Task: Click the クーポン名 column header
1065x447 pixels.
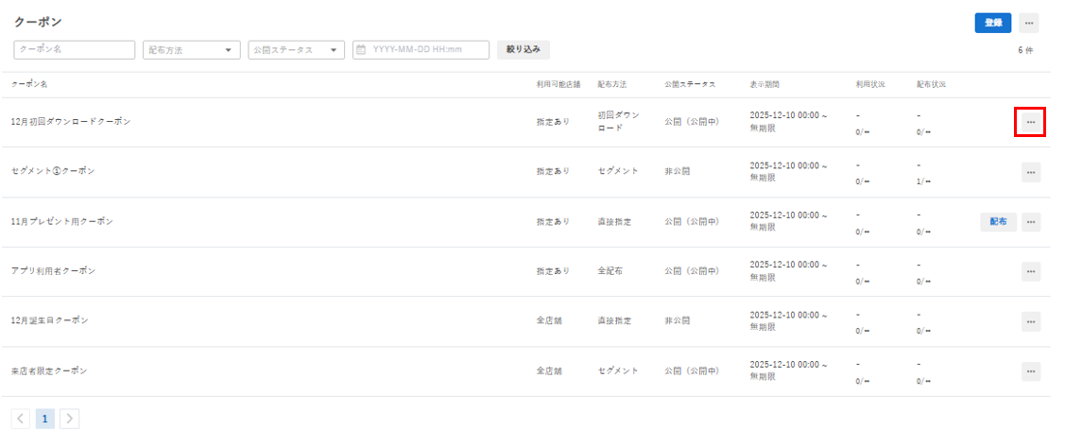Action: tap(29, 85)
